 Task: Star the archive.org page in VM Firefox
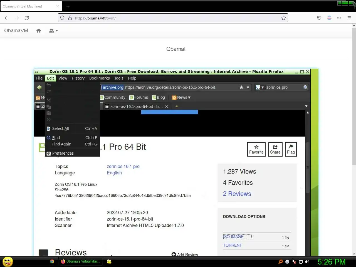pos(241,87)
